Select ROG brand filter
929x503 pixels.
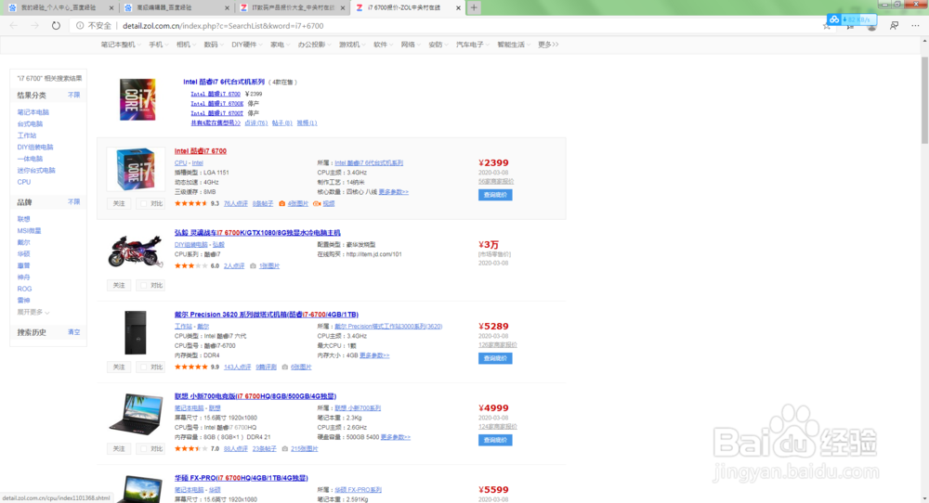pos(24,289)
